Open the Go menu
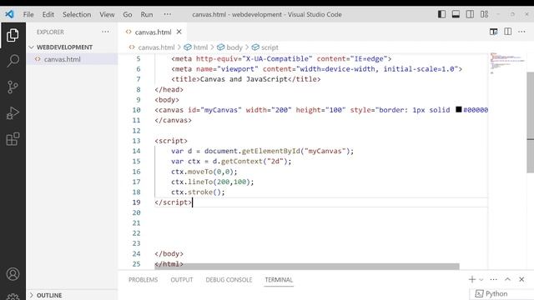This screenshot has width=534, height=300. pyautogui.click(x=128, y=14)
